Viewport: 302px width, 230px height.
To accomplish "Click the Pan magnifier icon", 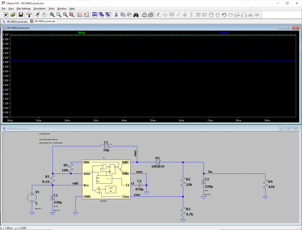I will click(x=59, y=15).
